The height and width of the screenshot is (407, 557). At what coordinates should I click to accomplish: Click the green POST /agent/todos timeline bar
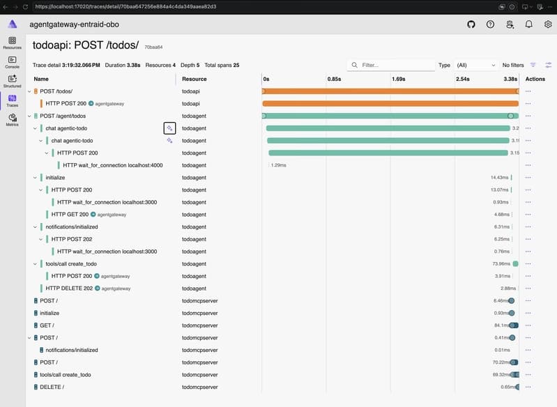(x=390, y=116)
